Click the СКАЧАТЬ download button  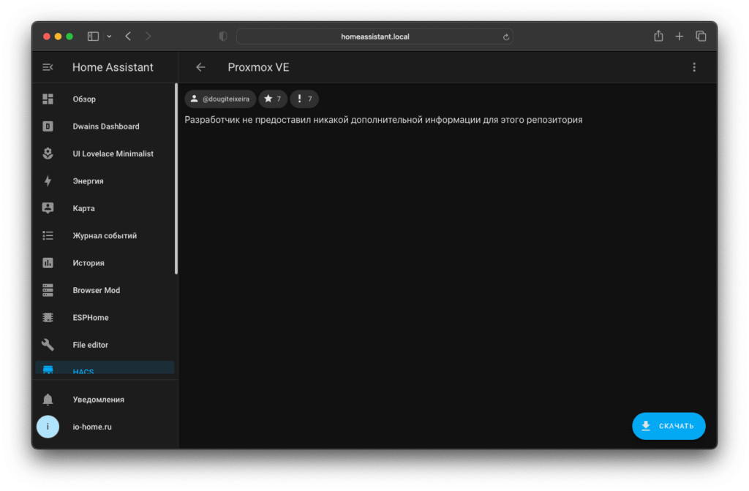pos(669,426)
